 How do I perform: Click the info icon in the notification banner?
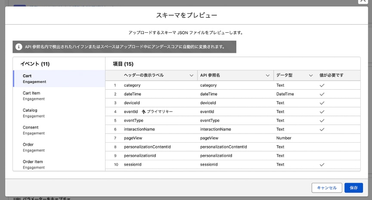[19, 47]
